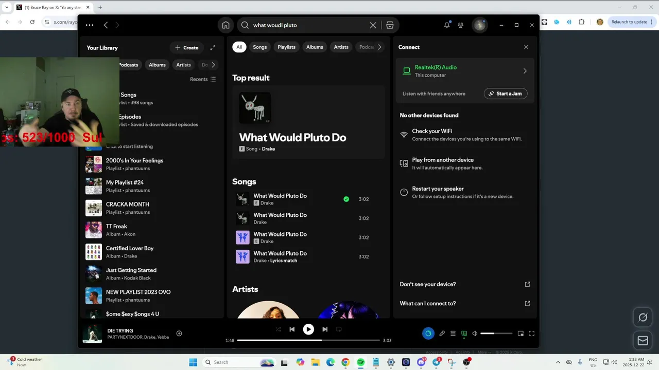Click into the search input field
The width and height of the screenshot is (659, 370).
point(309,25)
